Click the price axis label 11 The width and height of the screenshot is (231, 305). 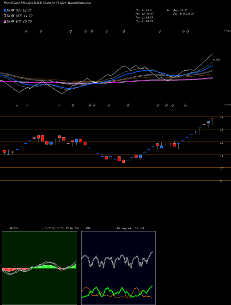point(222,156)
